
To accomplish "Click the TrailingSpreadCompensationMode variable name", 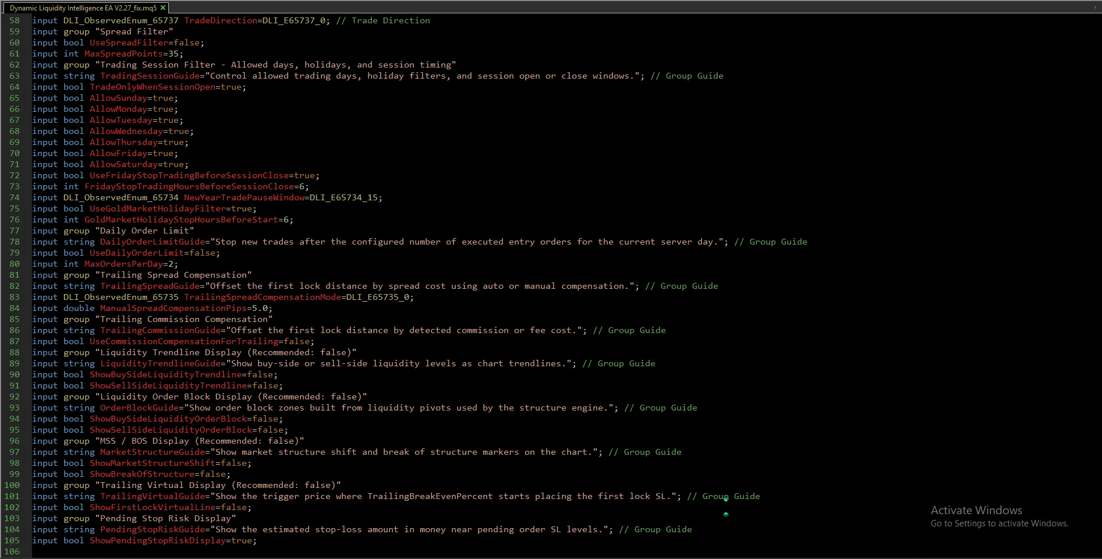I will pos(263,297).
